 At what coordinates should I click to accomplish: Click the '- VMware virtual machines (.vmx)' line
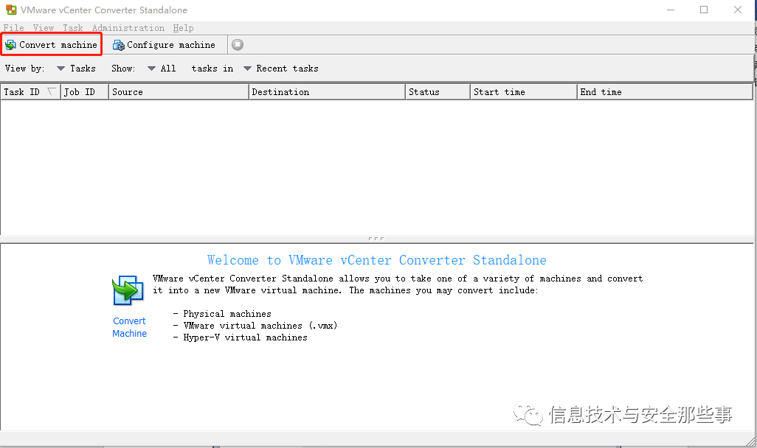click(255, 326)
